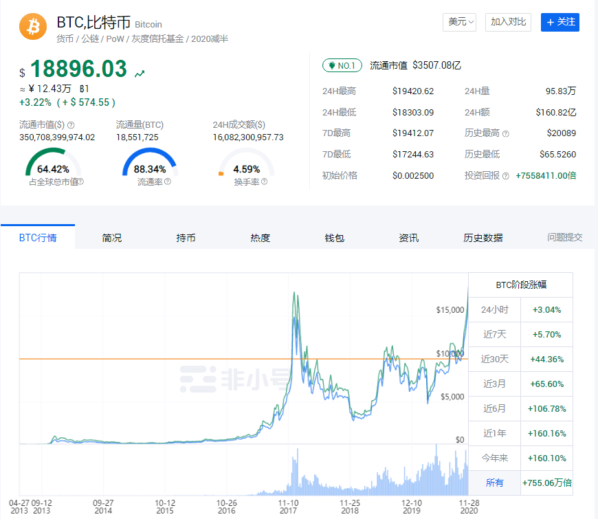Viewport: 598px width, 519px height.
Task: Follow Bitcoin with the 关注 button
Action: click(560, 22)
